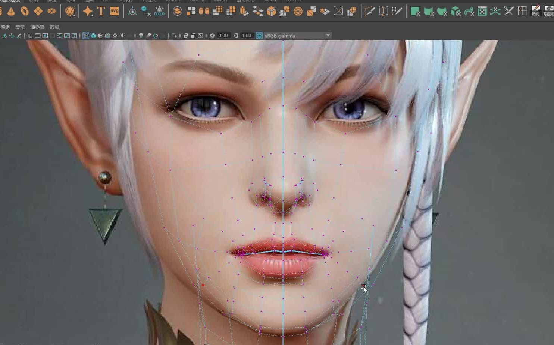Click the Circularize wheel shelf icon
554x345 pixels.
298,11
